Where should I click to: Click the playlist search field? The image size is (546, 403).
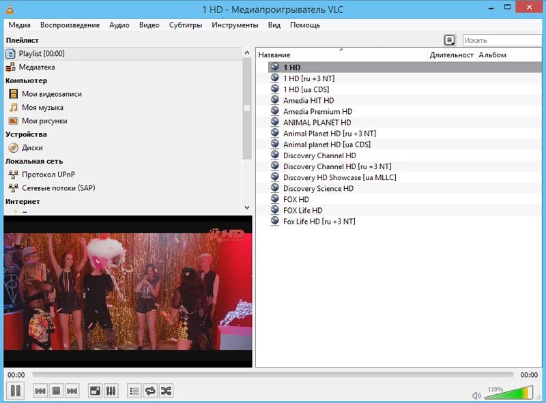pos(502,40)
